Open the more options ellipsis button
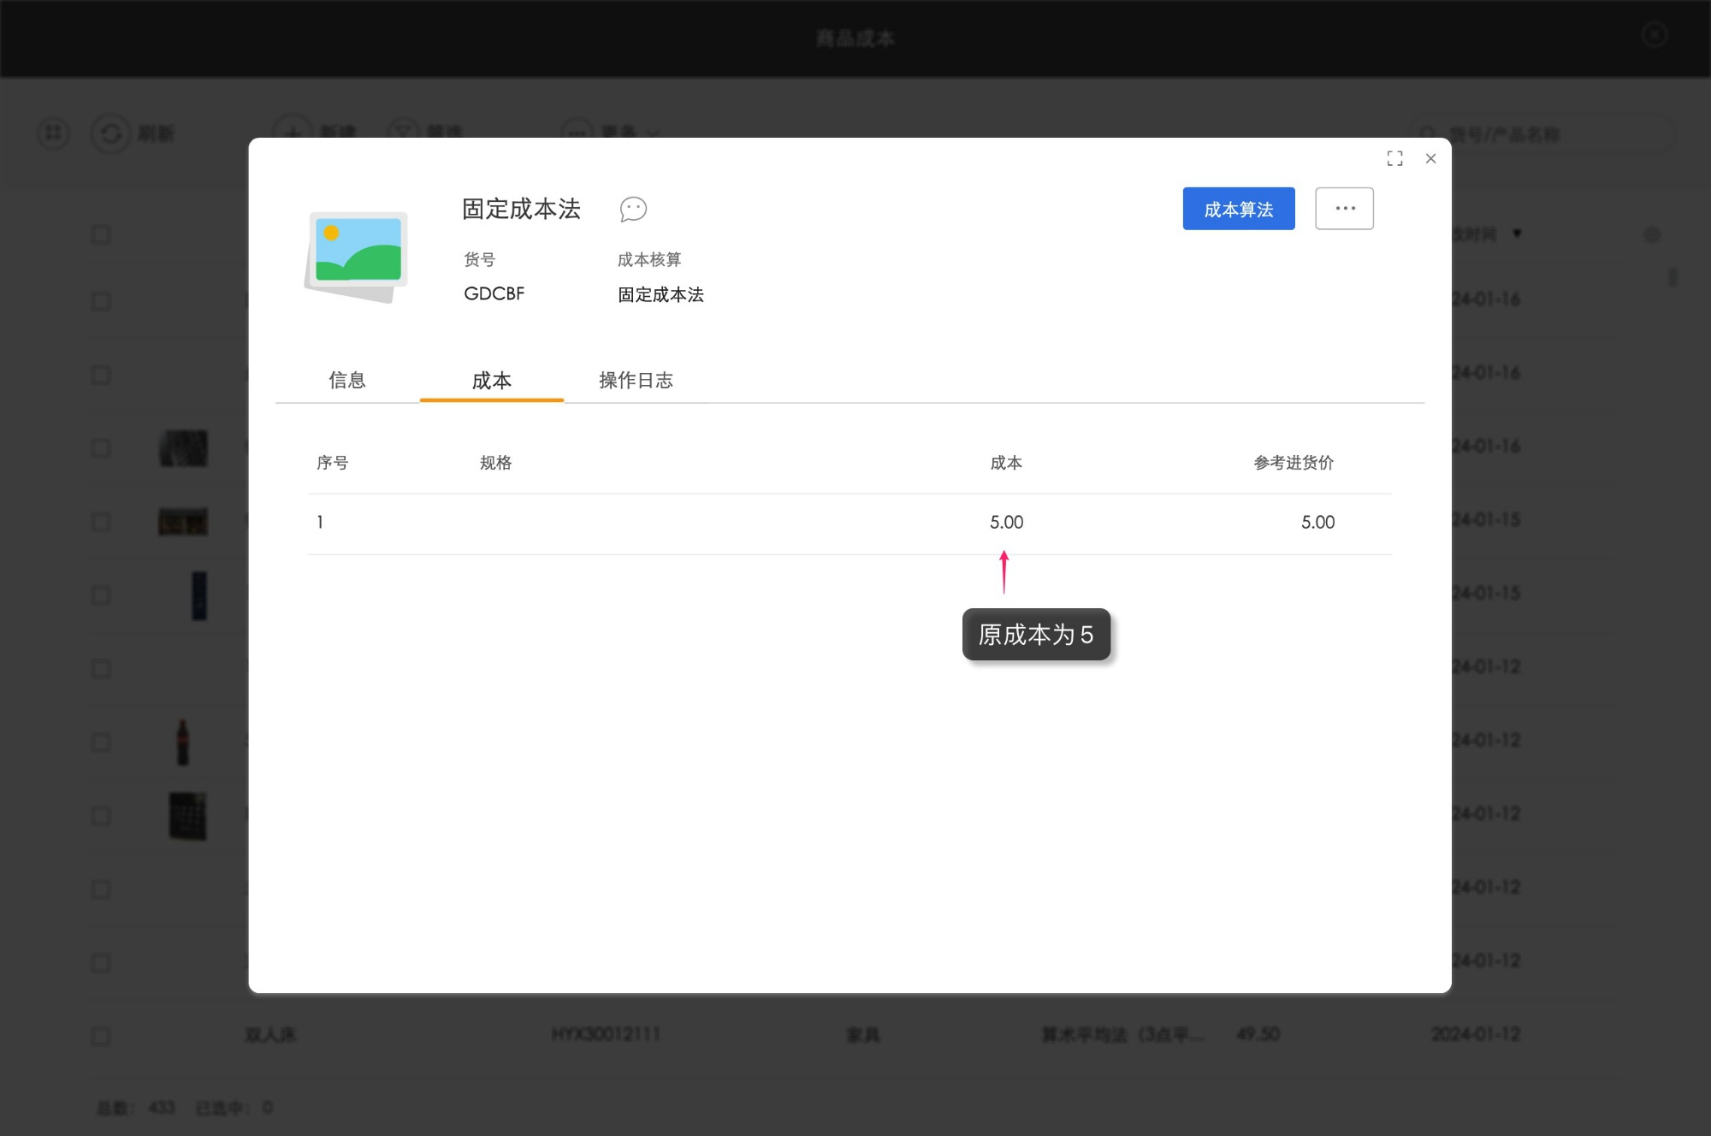This screenshot has height=1136, width=1711. (x=1344, y=209)
